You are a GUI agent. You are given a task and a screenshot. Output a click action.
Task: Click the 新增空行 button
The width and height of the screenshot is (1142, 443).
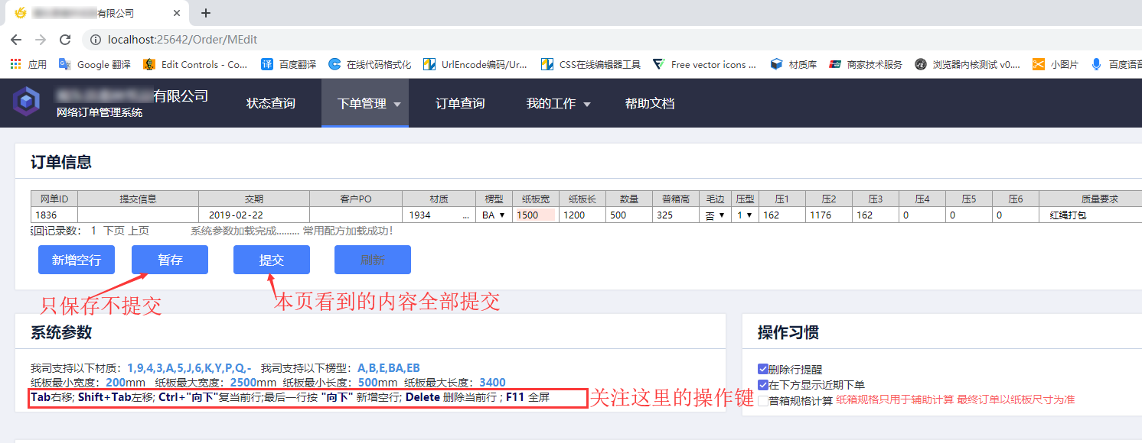pyautogui.click(x=77, y=260)
